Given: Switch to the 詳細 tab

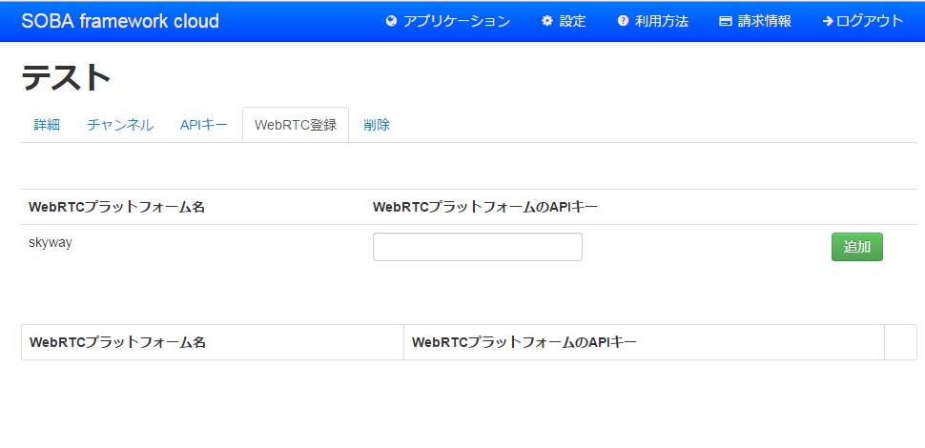Looking at the screenshot, I should point(47,125).
